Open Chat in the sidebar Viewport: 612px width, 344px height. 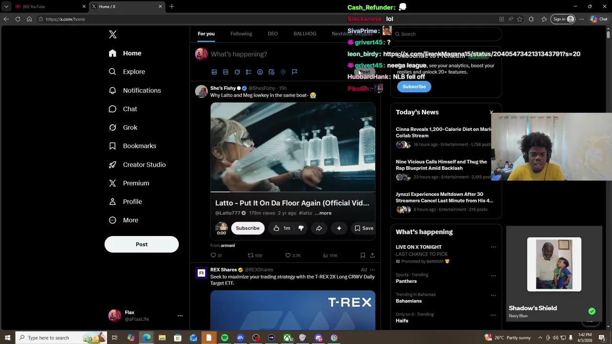pyautogui.click(x=123, y=109)
